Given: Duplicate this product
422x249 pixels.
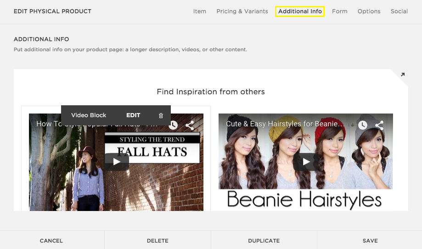Looking at the screenshot, I should point(264,240).
